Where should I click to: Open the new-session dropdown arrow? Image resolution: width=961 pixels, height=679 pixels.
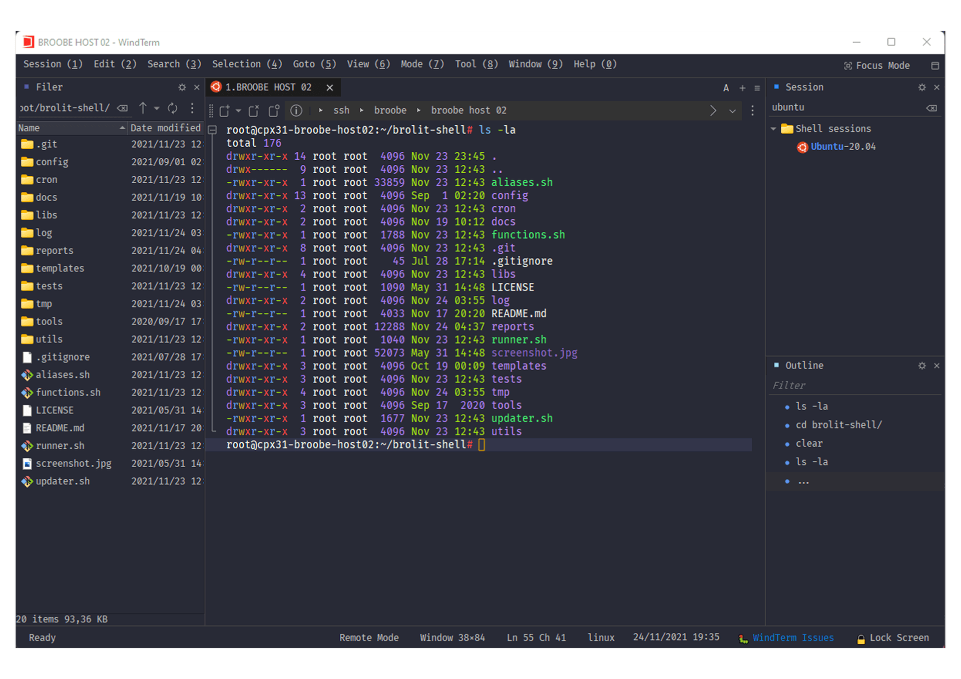pyautogui.click(x=238, y=111)
